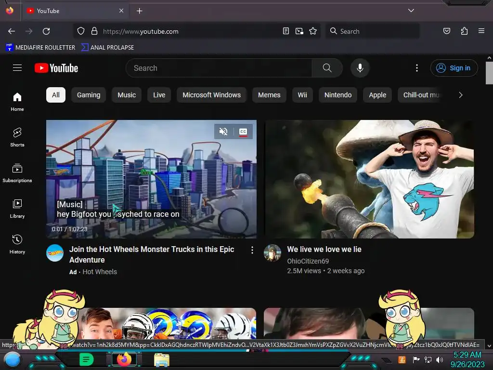493x370 pixels.
Task: Open picture-in-picture icon in address bar
Action: coord(299,31)
